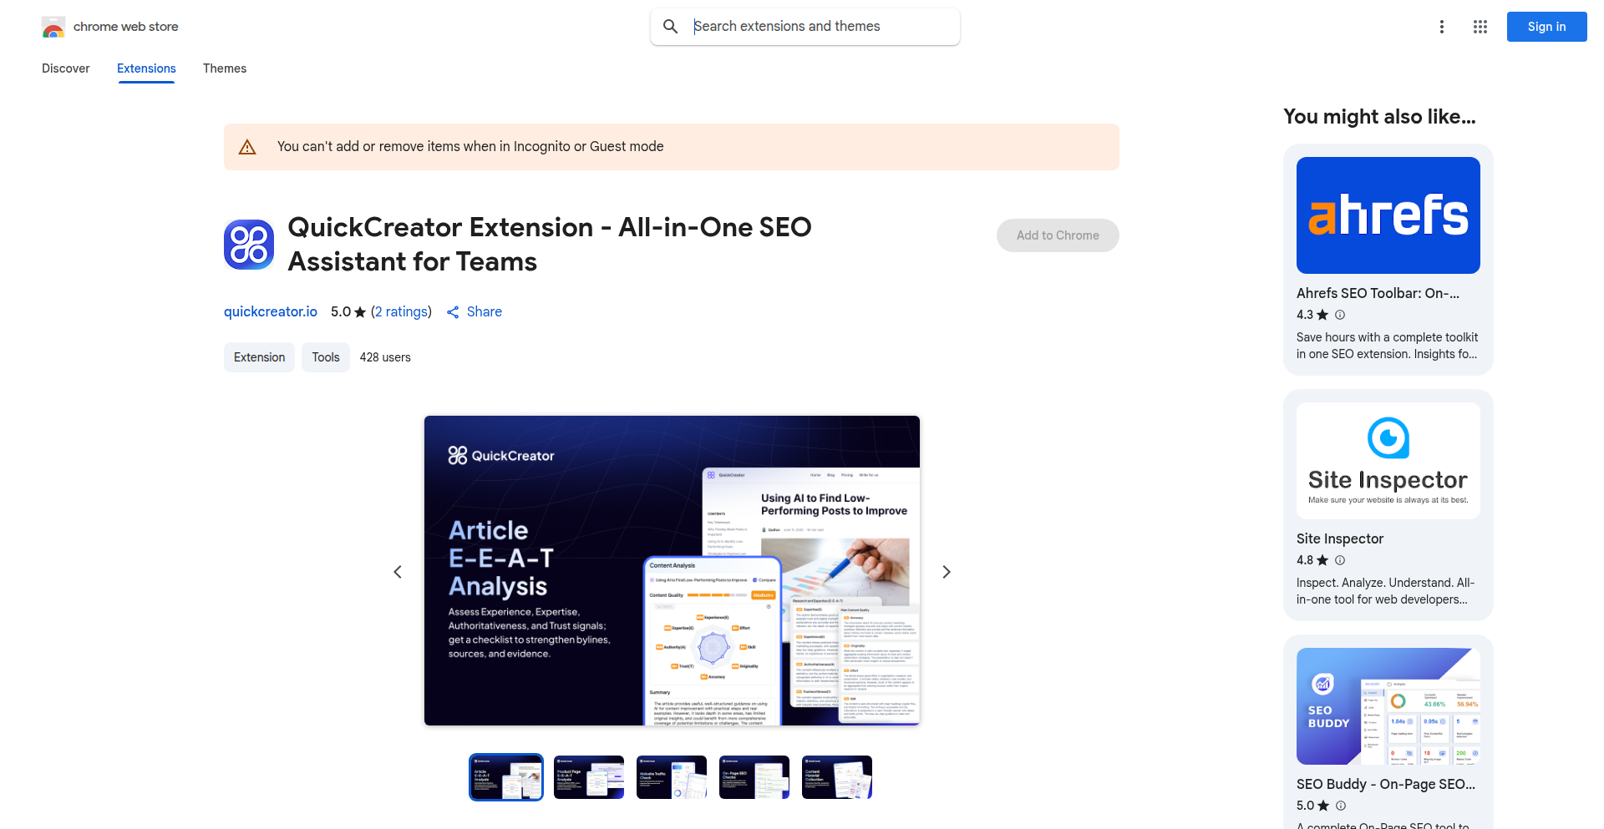Screen dimensions: 1604x829
Task: Open the Google apps grid
Action: (x=1480, y=27)
